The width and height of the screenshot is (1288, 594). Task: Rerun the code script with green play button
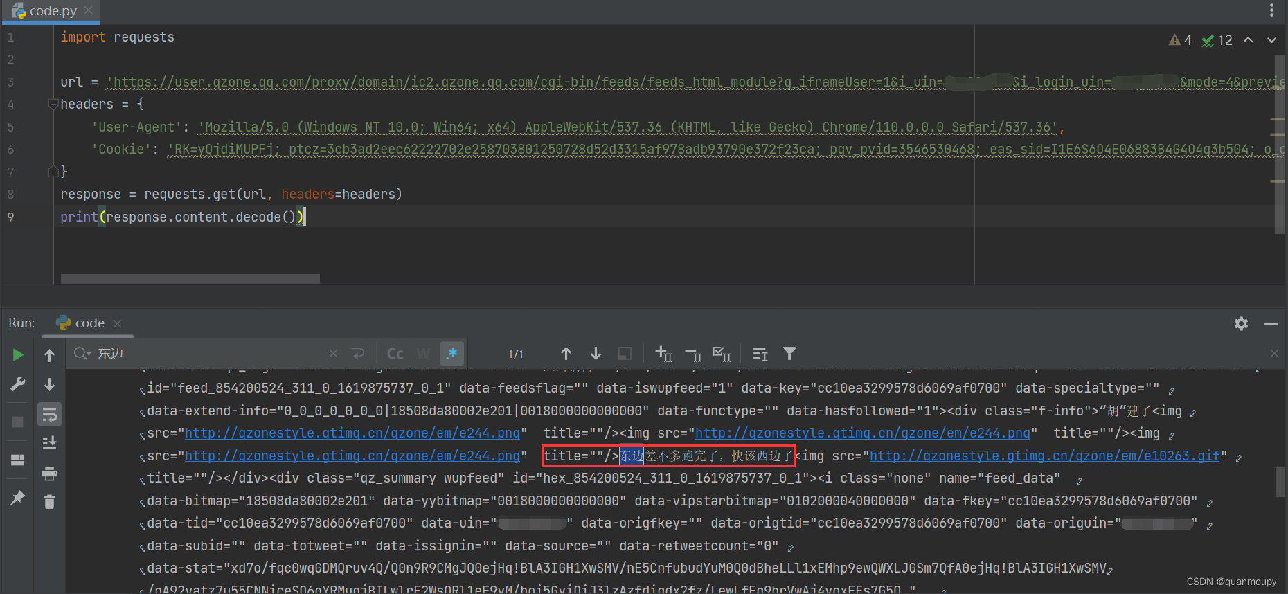pyautogui.click(x=18, y=355)
